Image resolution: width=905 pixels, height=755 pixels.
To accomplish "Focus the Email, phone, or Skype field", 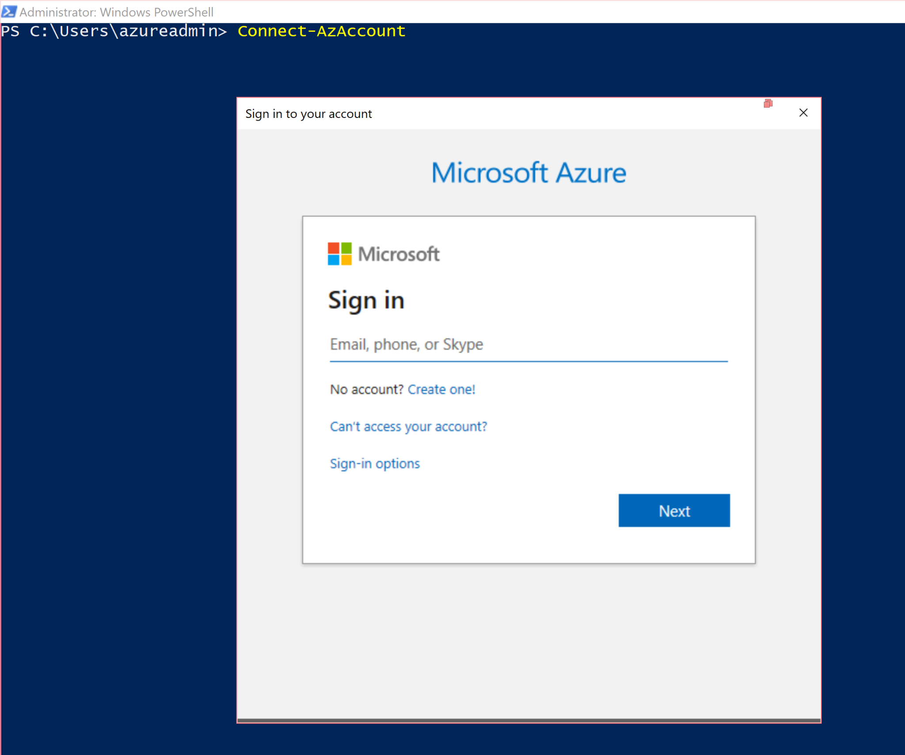I will 528,345.
